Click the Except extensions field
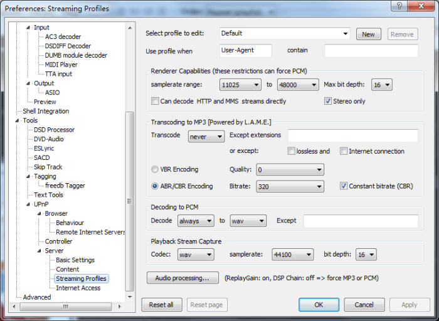This screenshot has height=321, width=439. [353, 135]
